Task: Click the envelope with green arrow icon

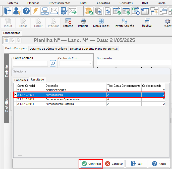Action: tap(73, 11)
